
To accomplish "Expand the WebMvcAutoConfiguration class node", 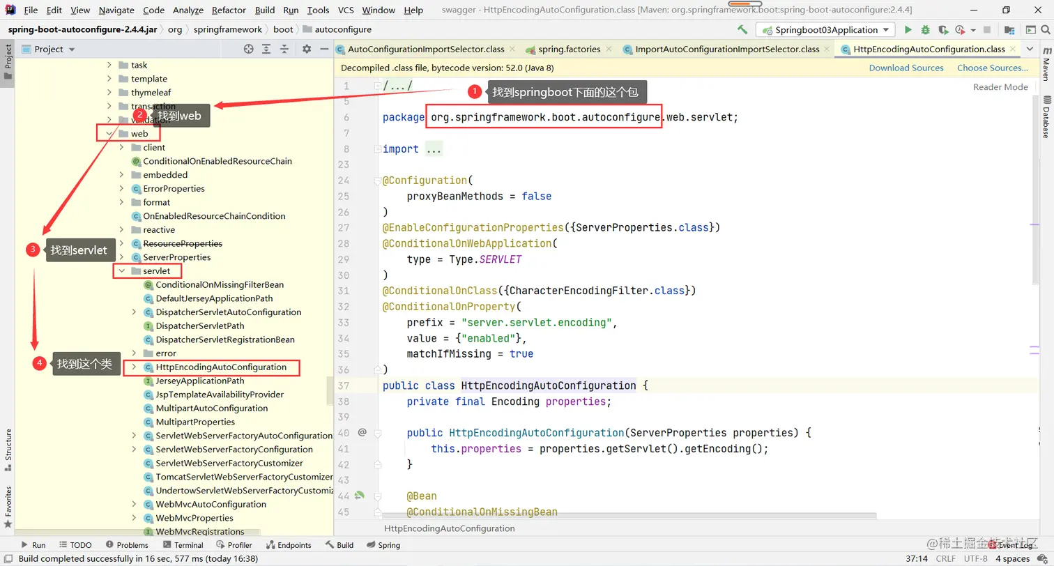I will [134, 504].
